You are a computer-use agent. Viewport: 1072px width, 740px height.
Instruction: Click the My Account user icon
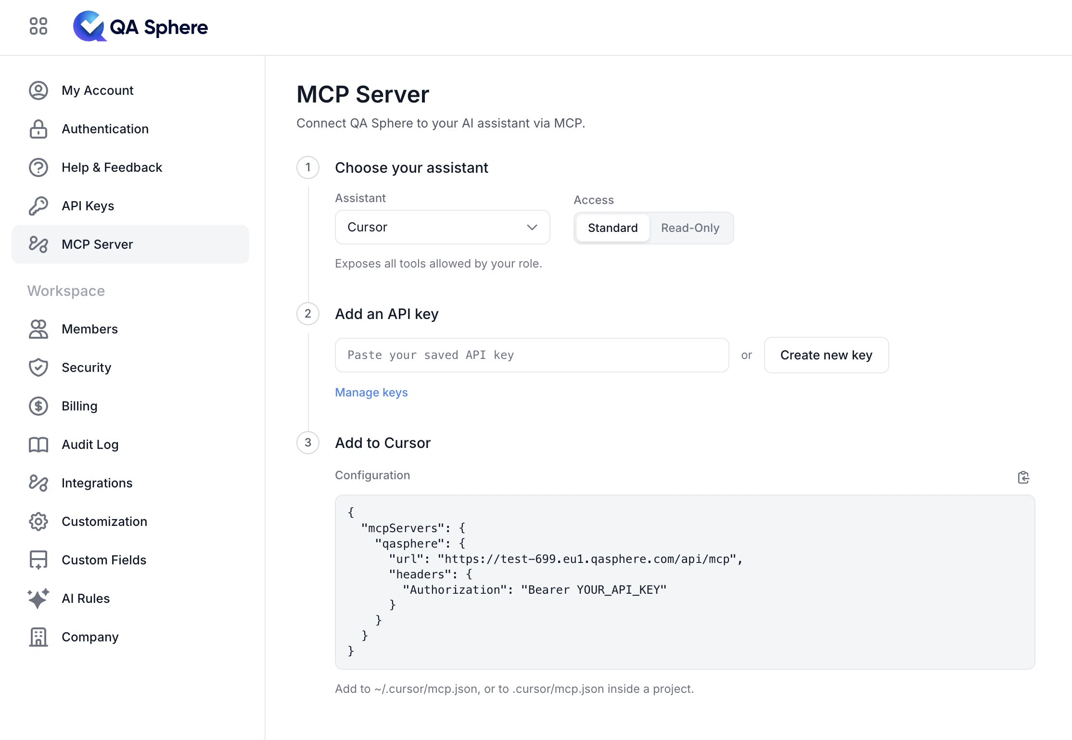point(38,90)
